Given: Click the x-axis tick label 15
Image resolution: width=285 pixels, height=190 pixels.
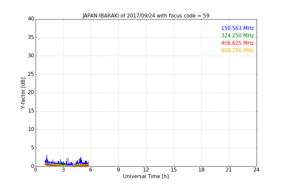Looking at the screenshot, I should pyautogui.click(x=174, y=170).
